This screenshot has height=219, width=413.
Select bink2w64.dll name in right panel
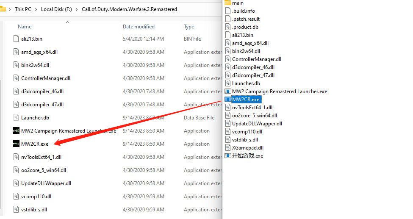pos(246,51)
